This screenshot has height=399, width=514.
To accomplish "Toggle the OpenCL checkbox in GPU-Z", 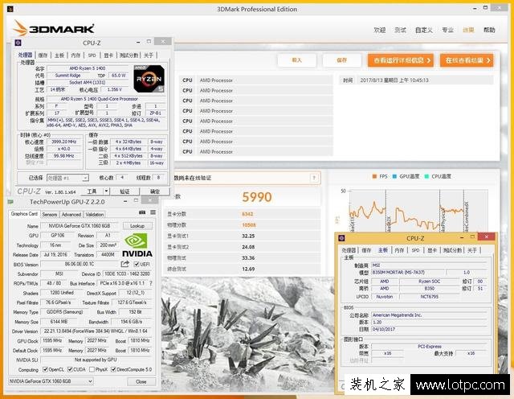I will [45, 369].
